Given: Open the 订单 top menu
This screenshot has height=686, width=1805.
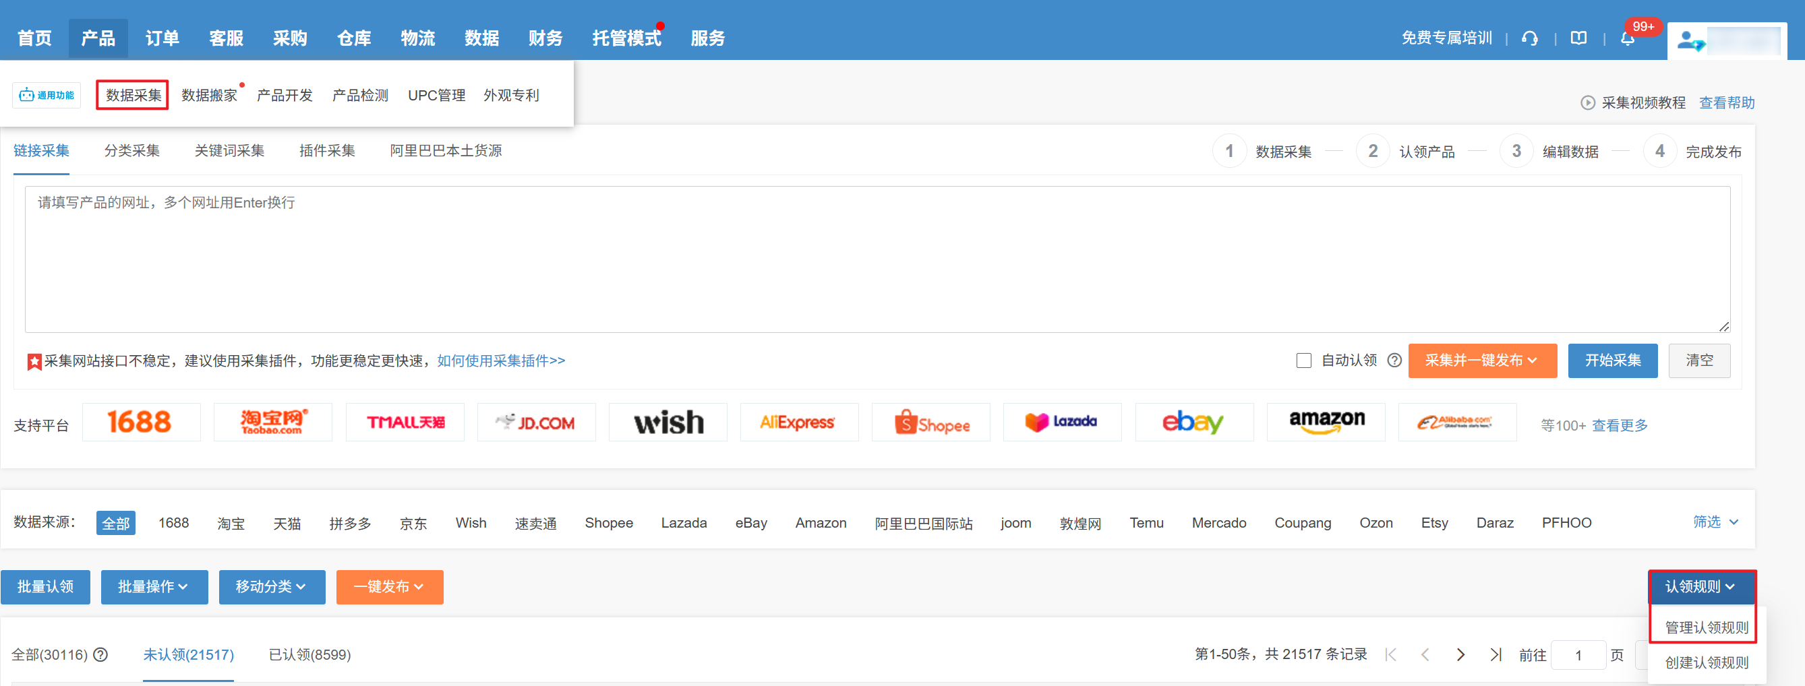Looking at the screenshot, I should tap(162, 38).
